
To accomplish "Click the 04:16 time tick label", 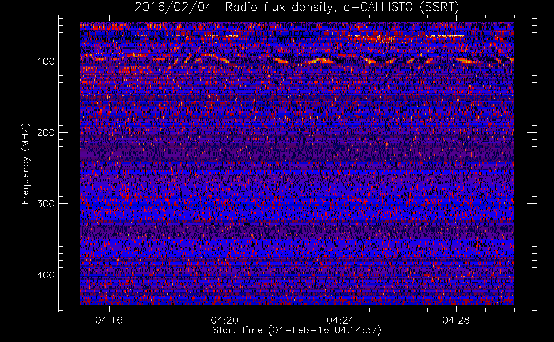I will coord(109,320).
